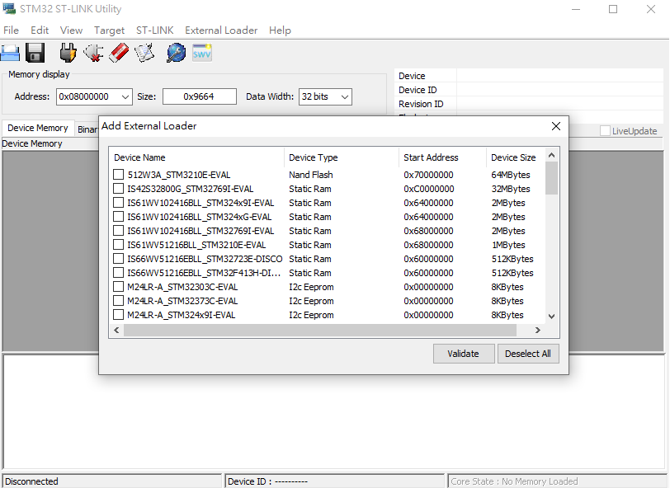Click the Start Address column header
This screenshot has height=488, width=670.
[442, 157]
